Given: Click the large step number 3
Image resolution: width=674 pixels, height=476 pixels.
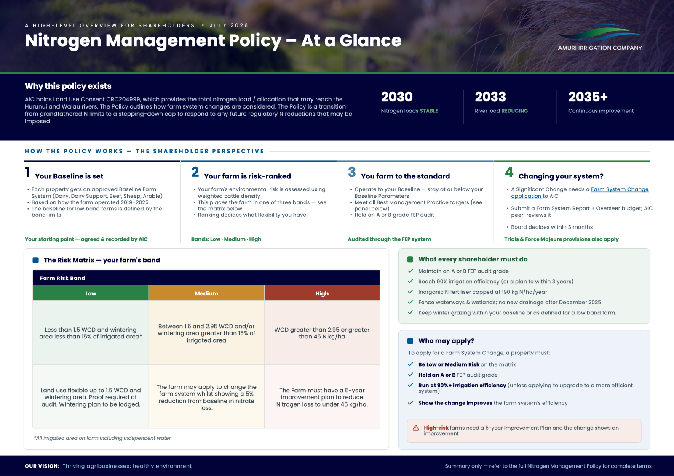Looking at the screenshot, I should pos(352,172).
